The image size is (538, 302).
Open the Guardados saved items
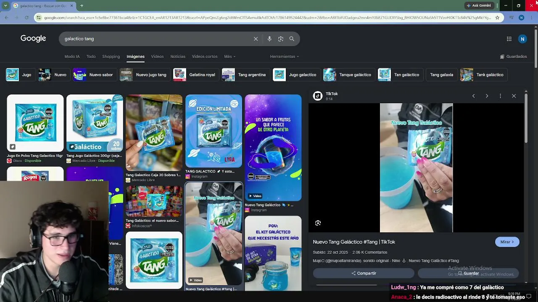[x=513, y=57]
